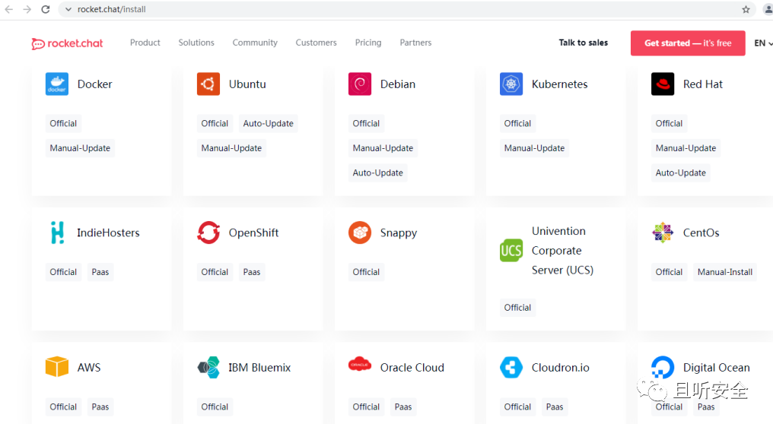Click the Cloudron.io logo icon

pos(511,367)
